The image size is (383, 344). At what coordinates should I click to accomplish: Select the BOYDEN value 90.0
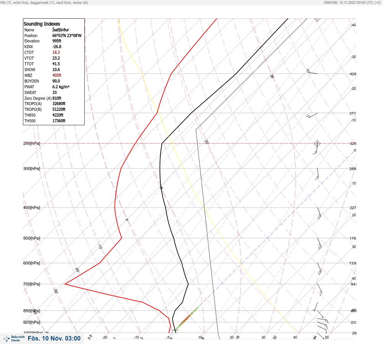pyautogui.click(x=56, y=81)
